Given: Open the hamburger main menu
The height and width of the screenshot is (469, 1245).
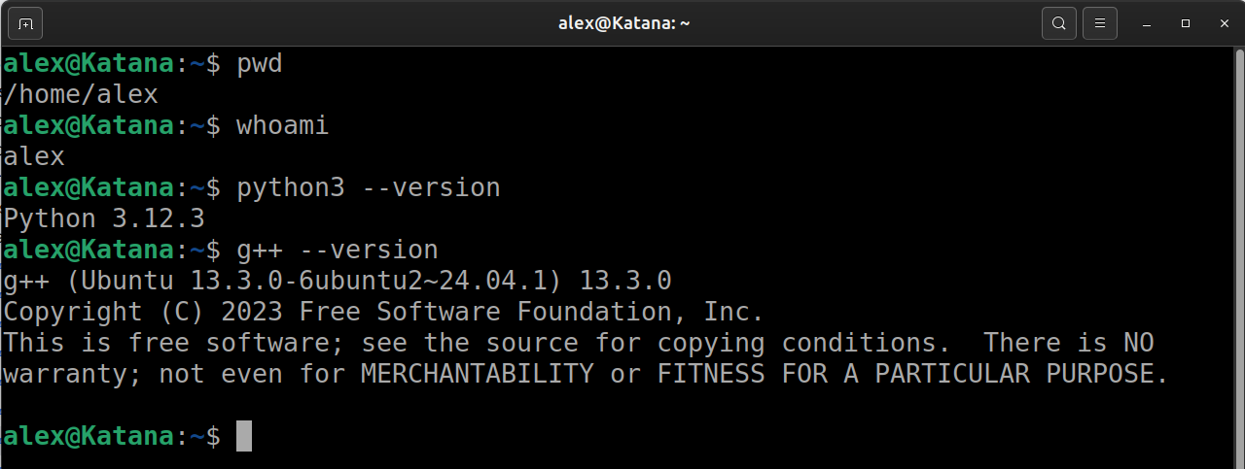Looking at the screenshot, I should (1100, 23).
